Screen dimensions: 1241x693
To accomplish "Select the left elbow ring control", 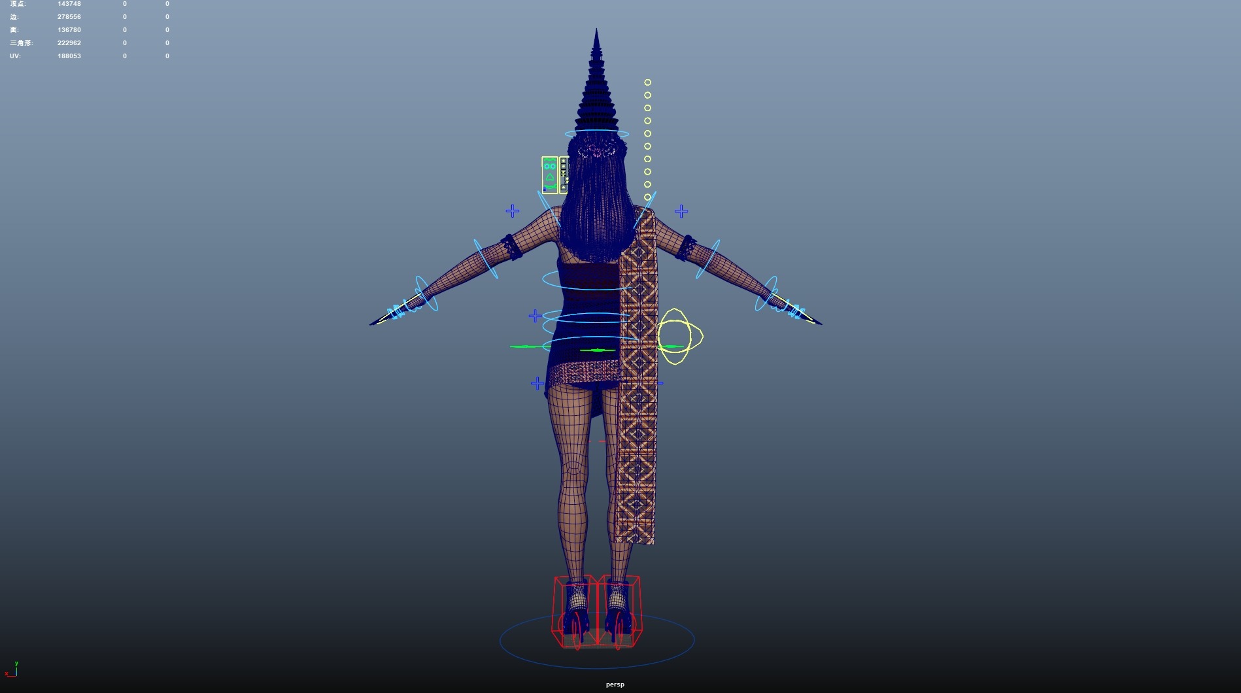I will pyautogui.click(x=486, y=259).
